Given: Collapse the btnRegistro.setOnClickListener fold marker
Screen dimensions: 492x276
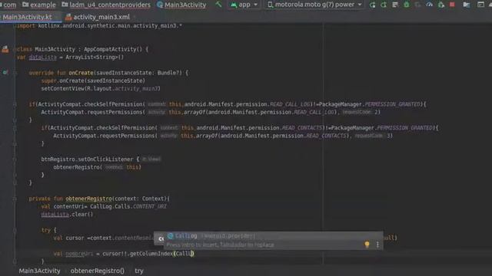Looking at the screenshot, I should (15, 159).
